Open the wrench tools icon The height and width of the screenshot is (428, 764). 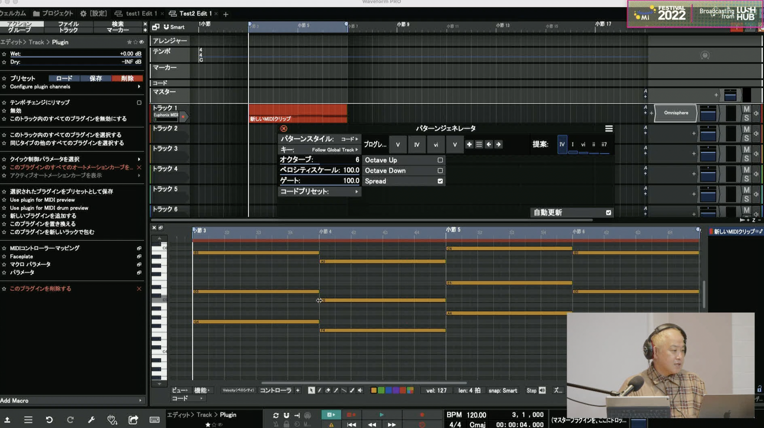pyautogui.click(x=91, y=420)
